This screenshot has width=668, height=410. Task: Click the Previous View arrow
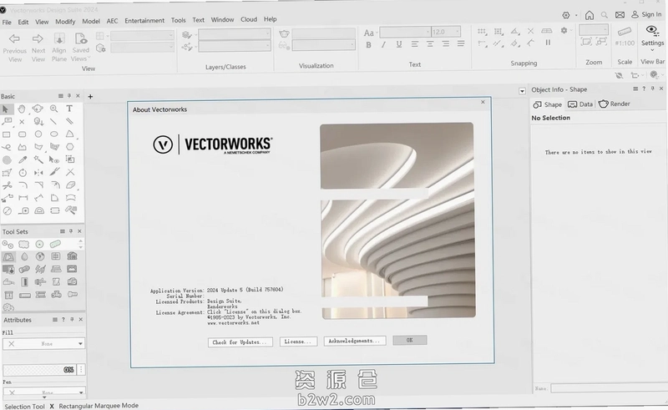pyautogui.click(x=14, y=38)
